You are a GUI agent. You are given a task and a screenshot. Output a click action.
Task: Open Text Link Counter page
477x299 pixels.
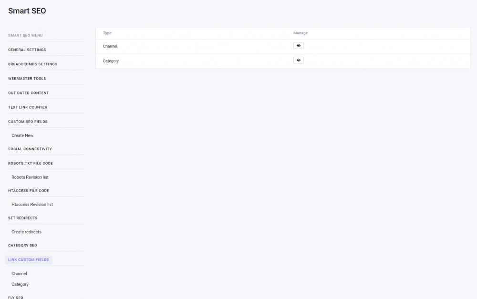click(x=28, y=107)
